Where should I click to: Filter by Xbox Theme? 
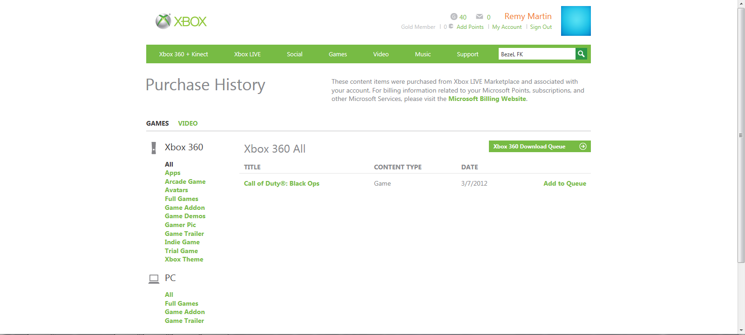click(x=184, y=259)
